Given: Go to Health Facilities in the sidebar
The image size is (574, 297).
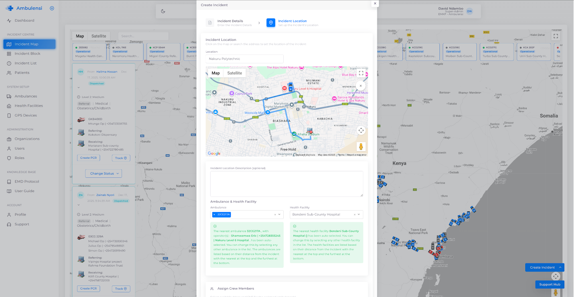Looking at the screenshot, I should point(29,106).
